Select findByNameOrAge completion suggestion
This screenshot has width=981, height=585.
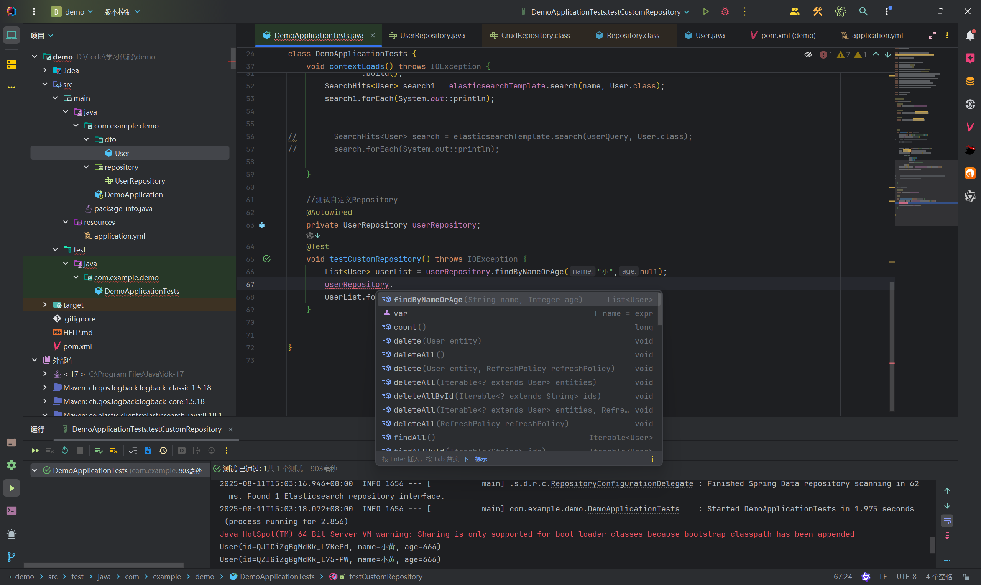point(518,300)
